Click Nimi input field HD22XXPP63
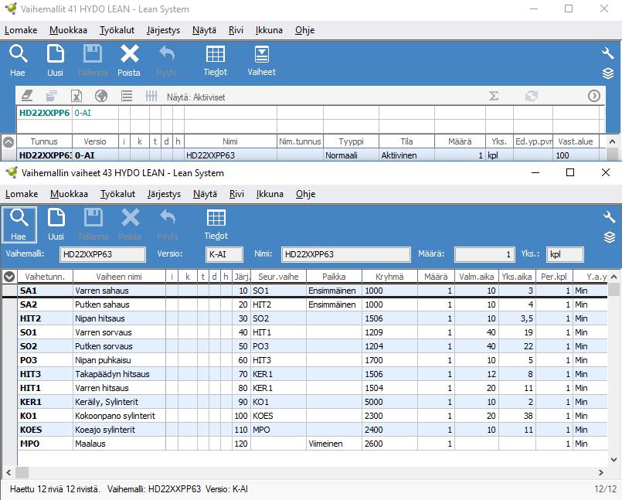Screen dimensions: 622x500 coord(346,254)
